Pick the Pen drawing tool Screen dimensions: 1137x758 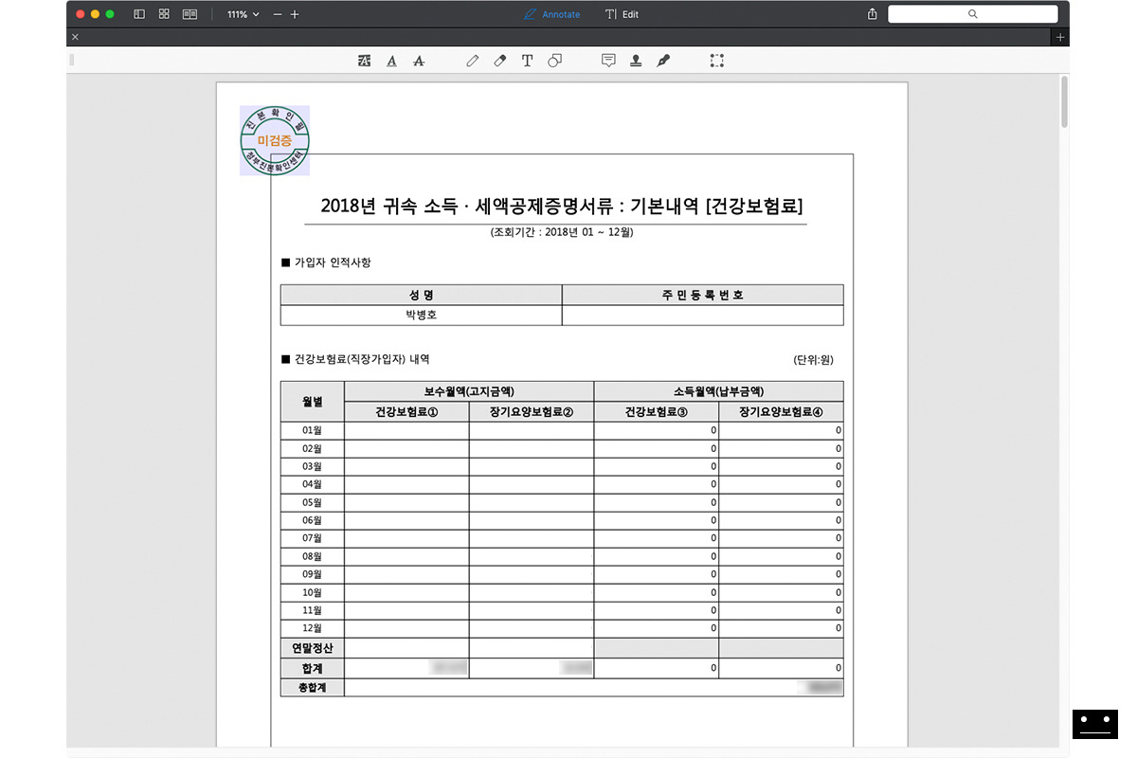473,60
